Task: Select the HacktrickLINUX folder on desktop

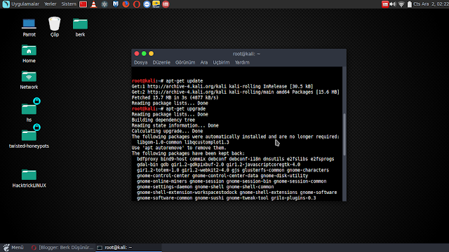Action: (x=29, y=178)
